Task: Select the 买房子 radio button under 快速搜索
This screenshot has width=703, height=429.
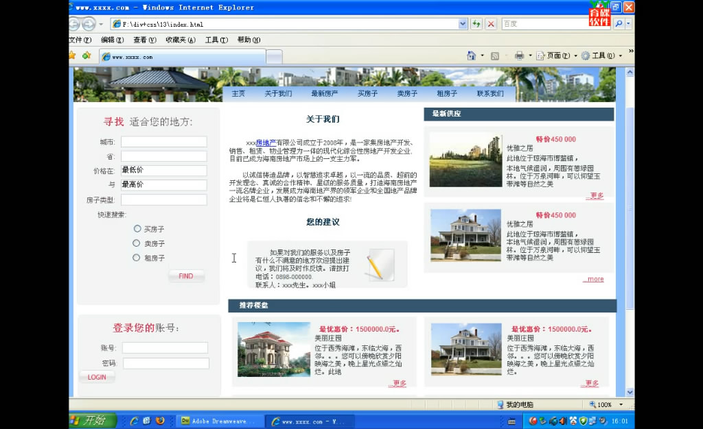Action: pyautogui.click(x=137, y=229)
